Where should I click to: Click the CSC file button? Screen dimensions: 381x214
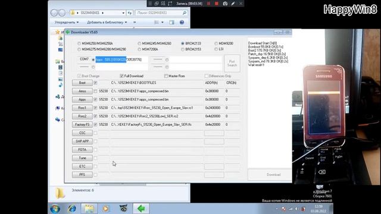[x=82, y=133]
